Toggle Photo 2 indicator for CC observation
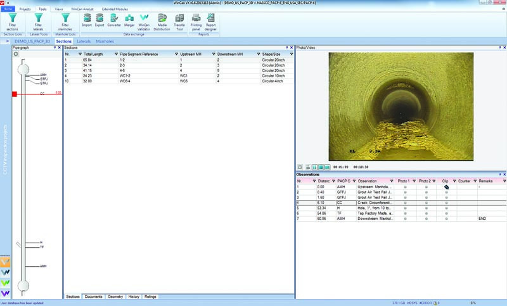Screen dimensions: 507x306 pos(426,203)
